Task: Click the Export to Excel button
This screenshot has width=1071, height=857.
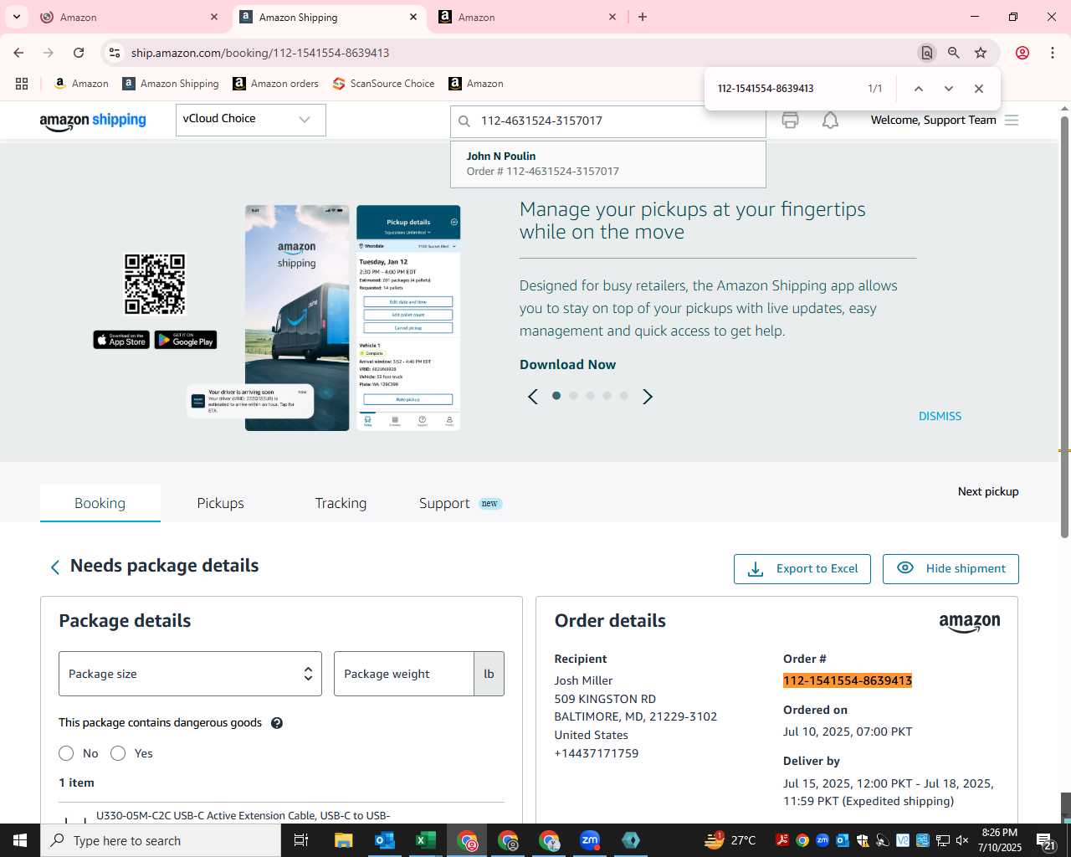Action: (802, 569)
